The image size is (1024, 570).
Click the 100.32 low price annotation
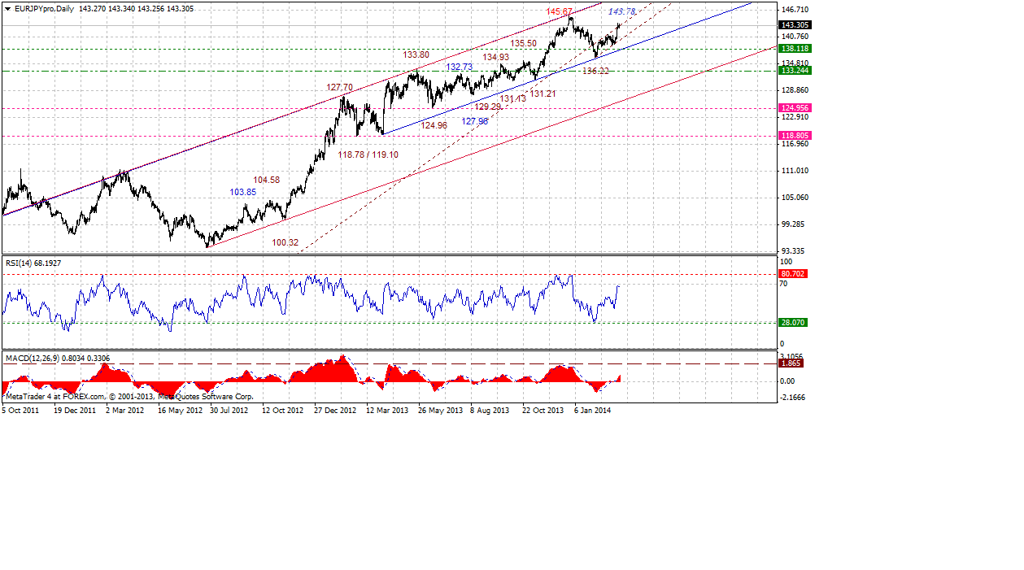285,242
